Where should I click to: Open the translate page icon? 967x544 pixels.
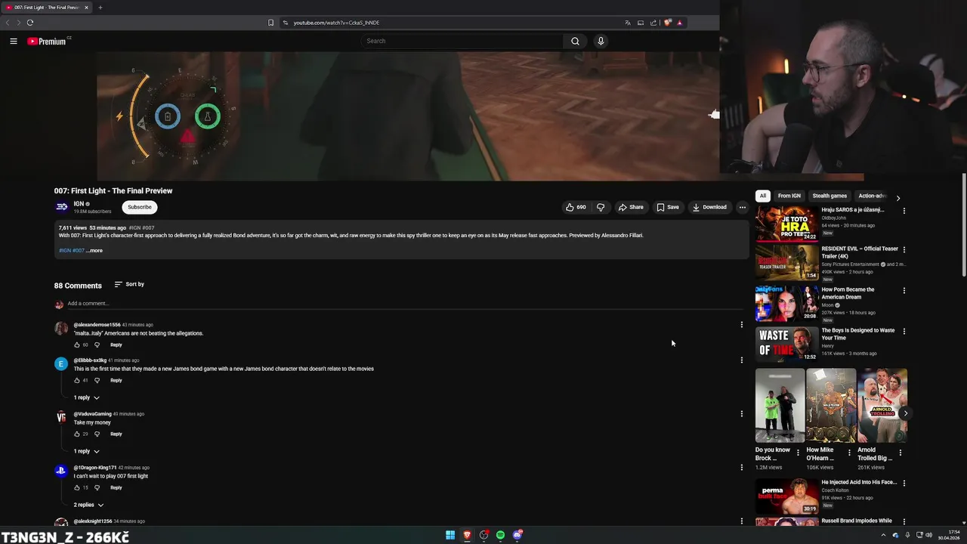pyautogui.click(x=627, y=23)
